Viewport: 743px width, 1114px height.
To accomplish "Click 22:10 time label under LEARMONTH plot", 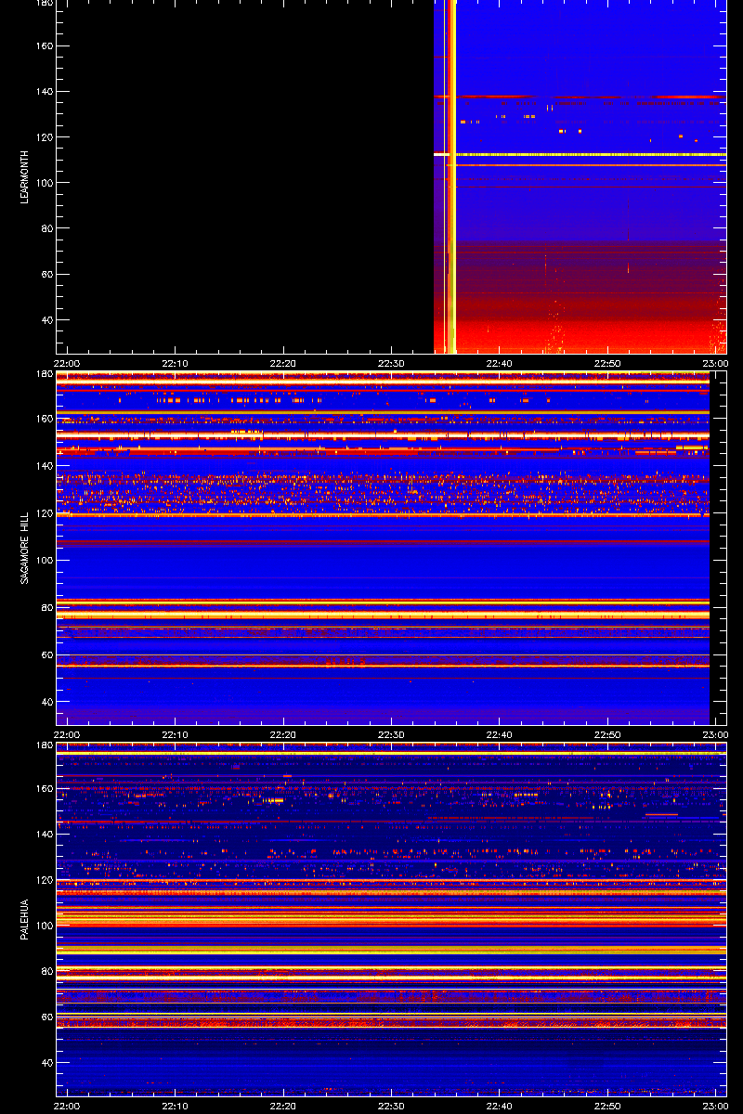I will click(x=176, y=364).
